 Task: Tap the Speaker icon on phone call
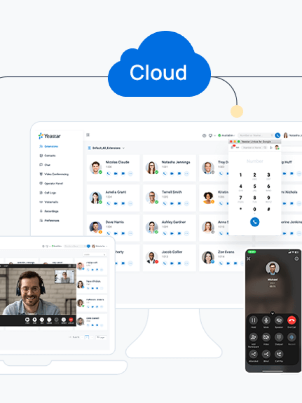point(278,320)
